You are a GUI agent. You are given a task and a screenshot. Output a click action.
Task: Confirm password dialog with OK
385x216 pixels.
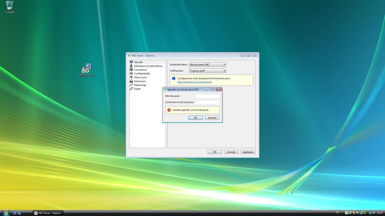(x=195, y=118)
